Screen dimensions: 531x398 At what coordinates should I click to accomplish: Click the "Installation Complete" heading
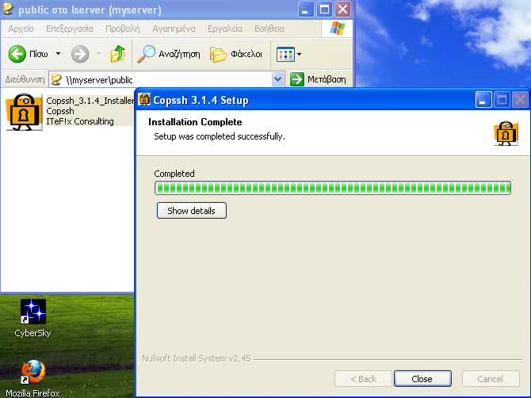click(x=195, y=122)
